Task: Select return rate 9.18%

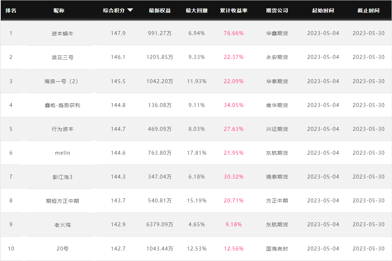Action: pyautogui.click(x=233, y=224)
